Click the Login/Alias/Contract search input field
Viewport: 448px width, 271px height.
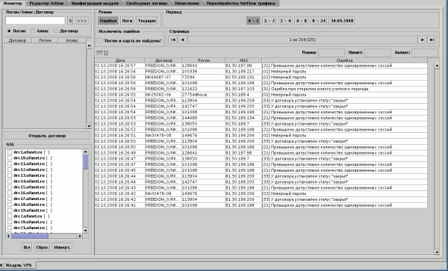35,21
